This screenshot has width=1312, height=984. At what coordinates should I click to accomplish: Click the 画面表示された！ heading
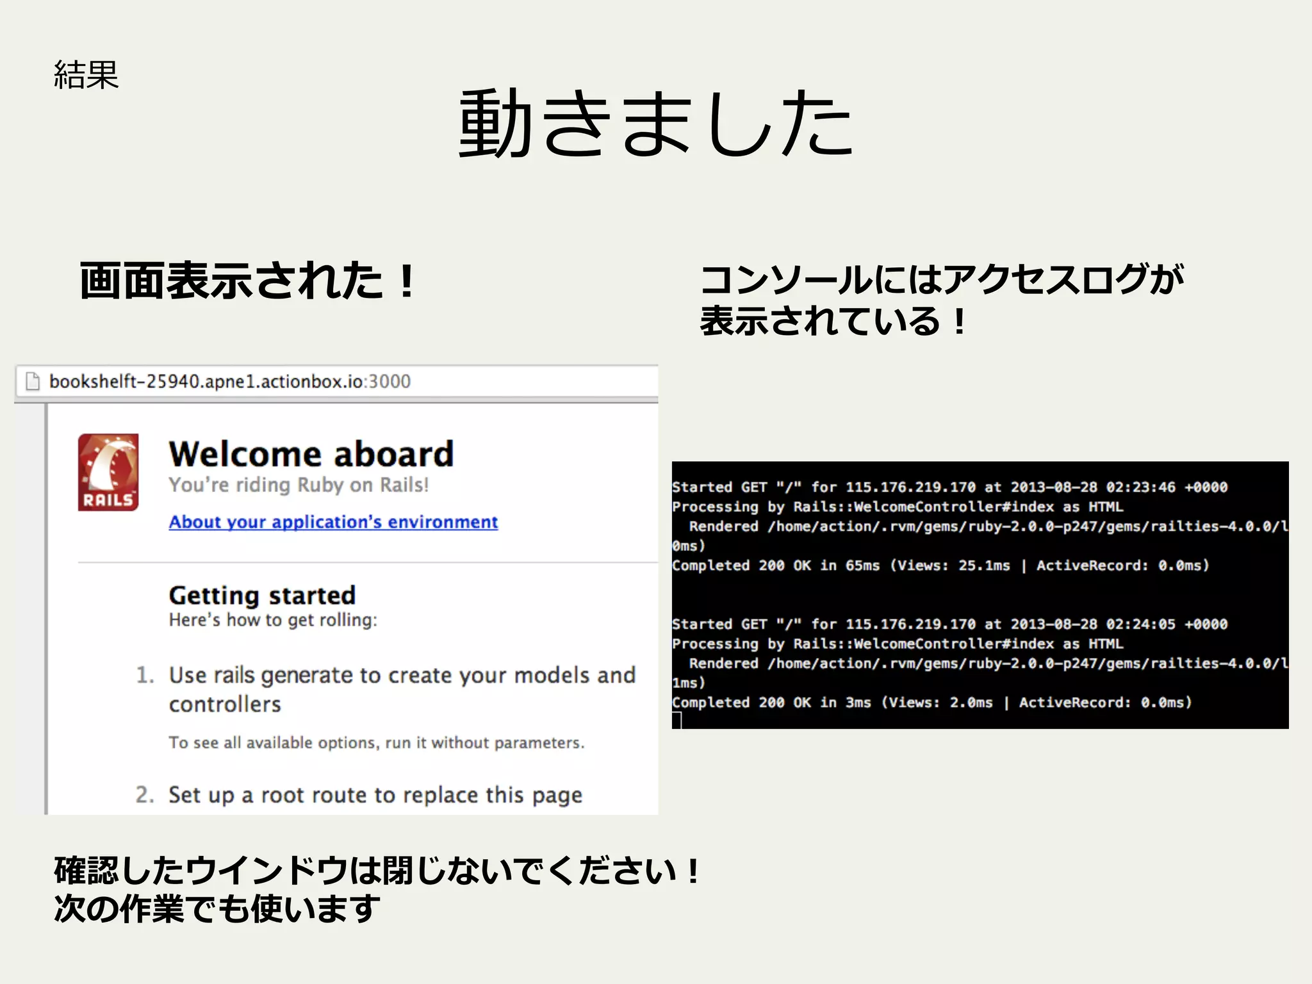249,281
